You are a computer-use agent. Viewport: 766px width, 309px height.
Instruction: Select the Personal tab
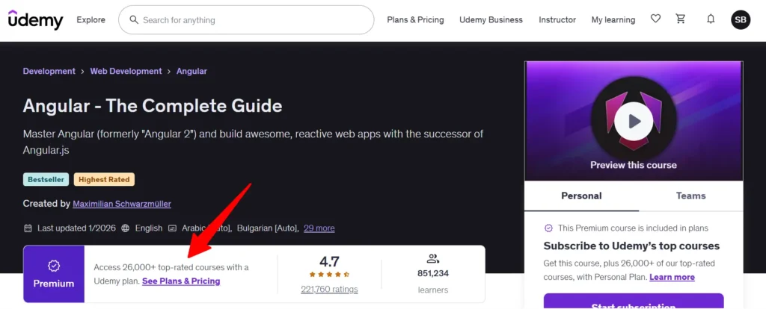coord(581,196)
